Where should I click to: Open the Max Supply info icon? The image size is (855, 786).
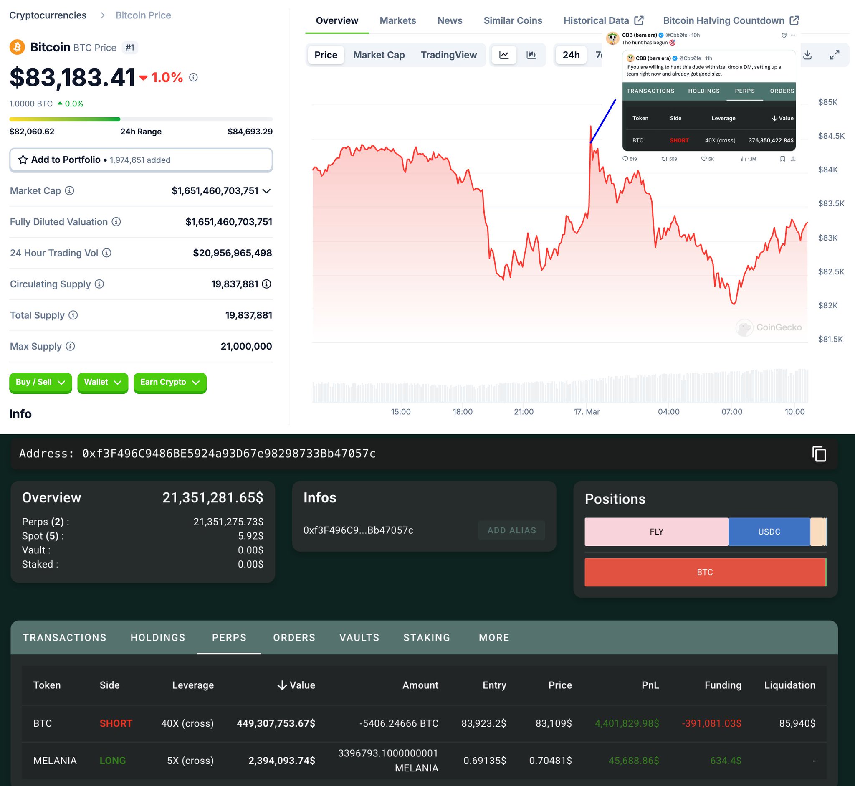pos(71,346)
